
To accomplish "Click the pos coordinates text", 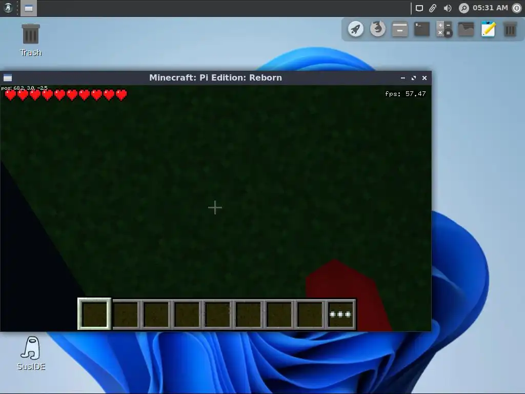I will 25,88.
